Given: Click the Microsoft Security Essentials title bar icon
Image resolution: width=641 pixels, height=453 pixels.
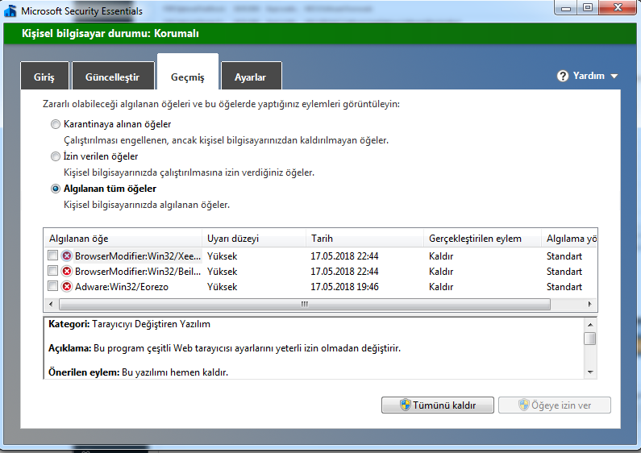Looking at the screenshot, I should click(x=10, y=10).
